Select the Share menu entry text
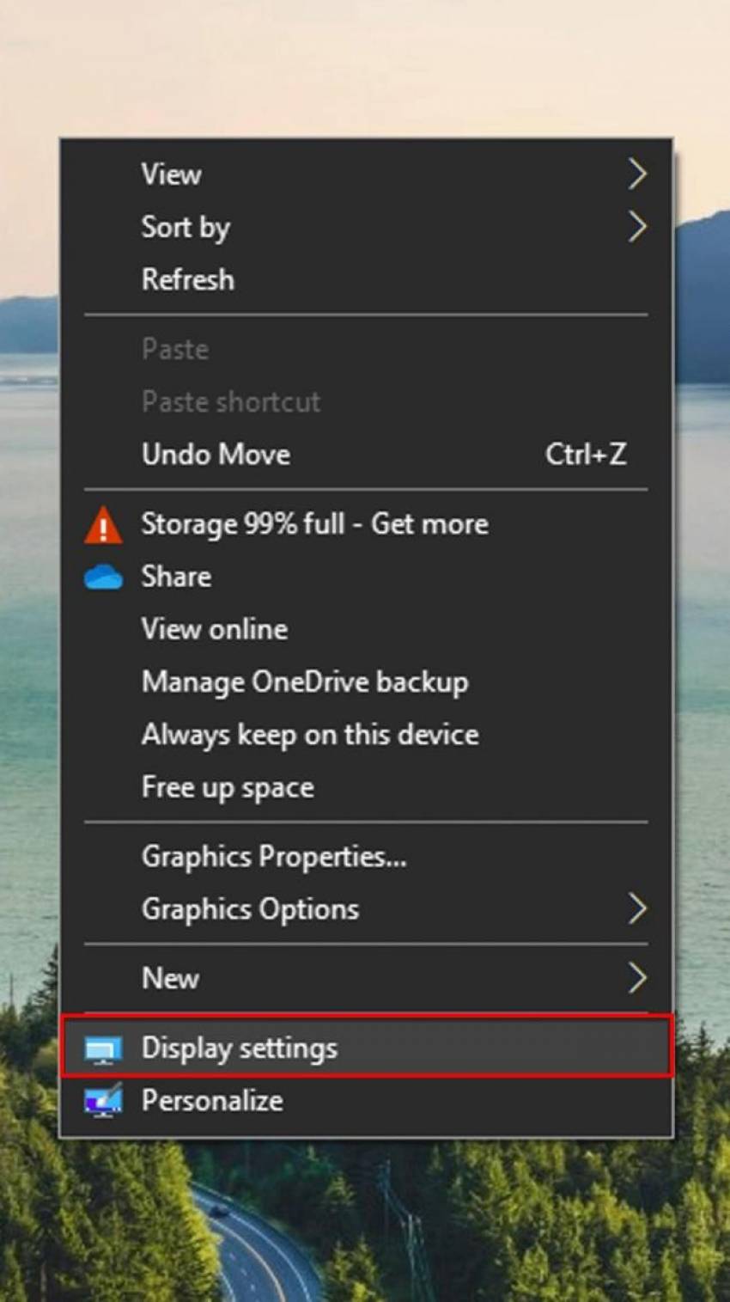The height and width of the screenshot is (1302, 730). [176, 577]
